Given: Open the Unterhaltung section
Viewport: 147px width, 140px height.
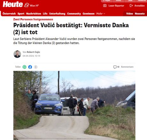Looking at the screenshot, I should pyautogui.click(x=57, y=14).
